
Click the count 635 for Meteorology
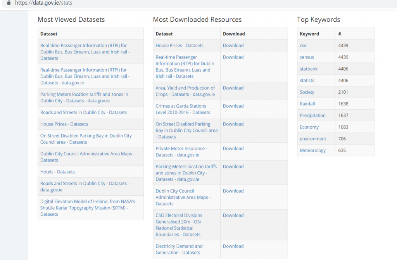(342, 150)
